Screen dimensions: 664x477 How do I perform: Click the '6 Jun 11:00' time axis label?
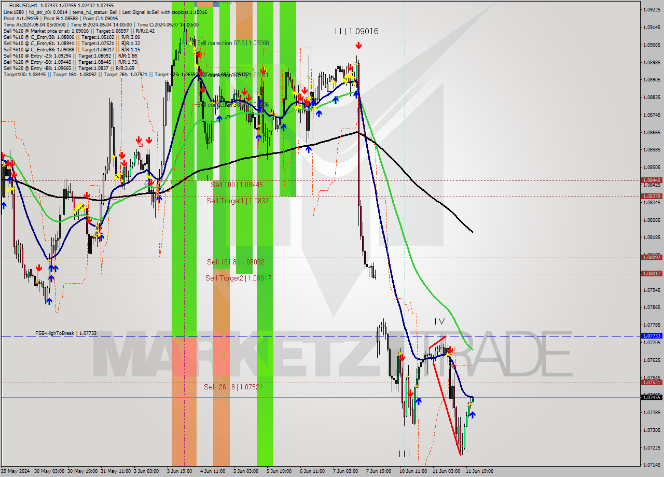click(312, 471)
